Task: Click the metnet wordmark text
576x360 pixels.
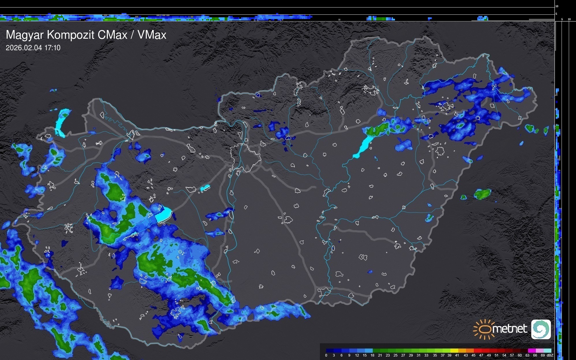Action: 510,329
